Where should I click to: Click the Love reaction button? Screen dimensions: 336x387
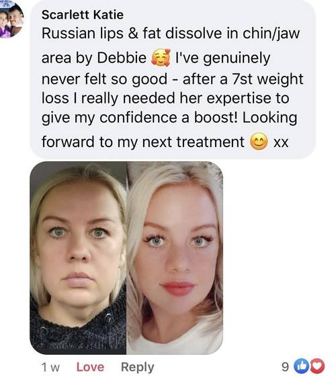point(90,367)
